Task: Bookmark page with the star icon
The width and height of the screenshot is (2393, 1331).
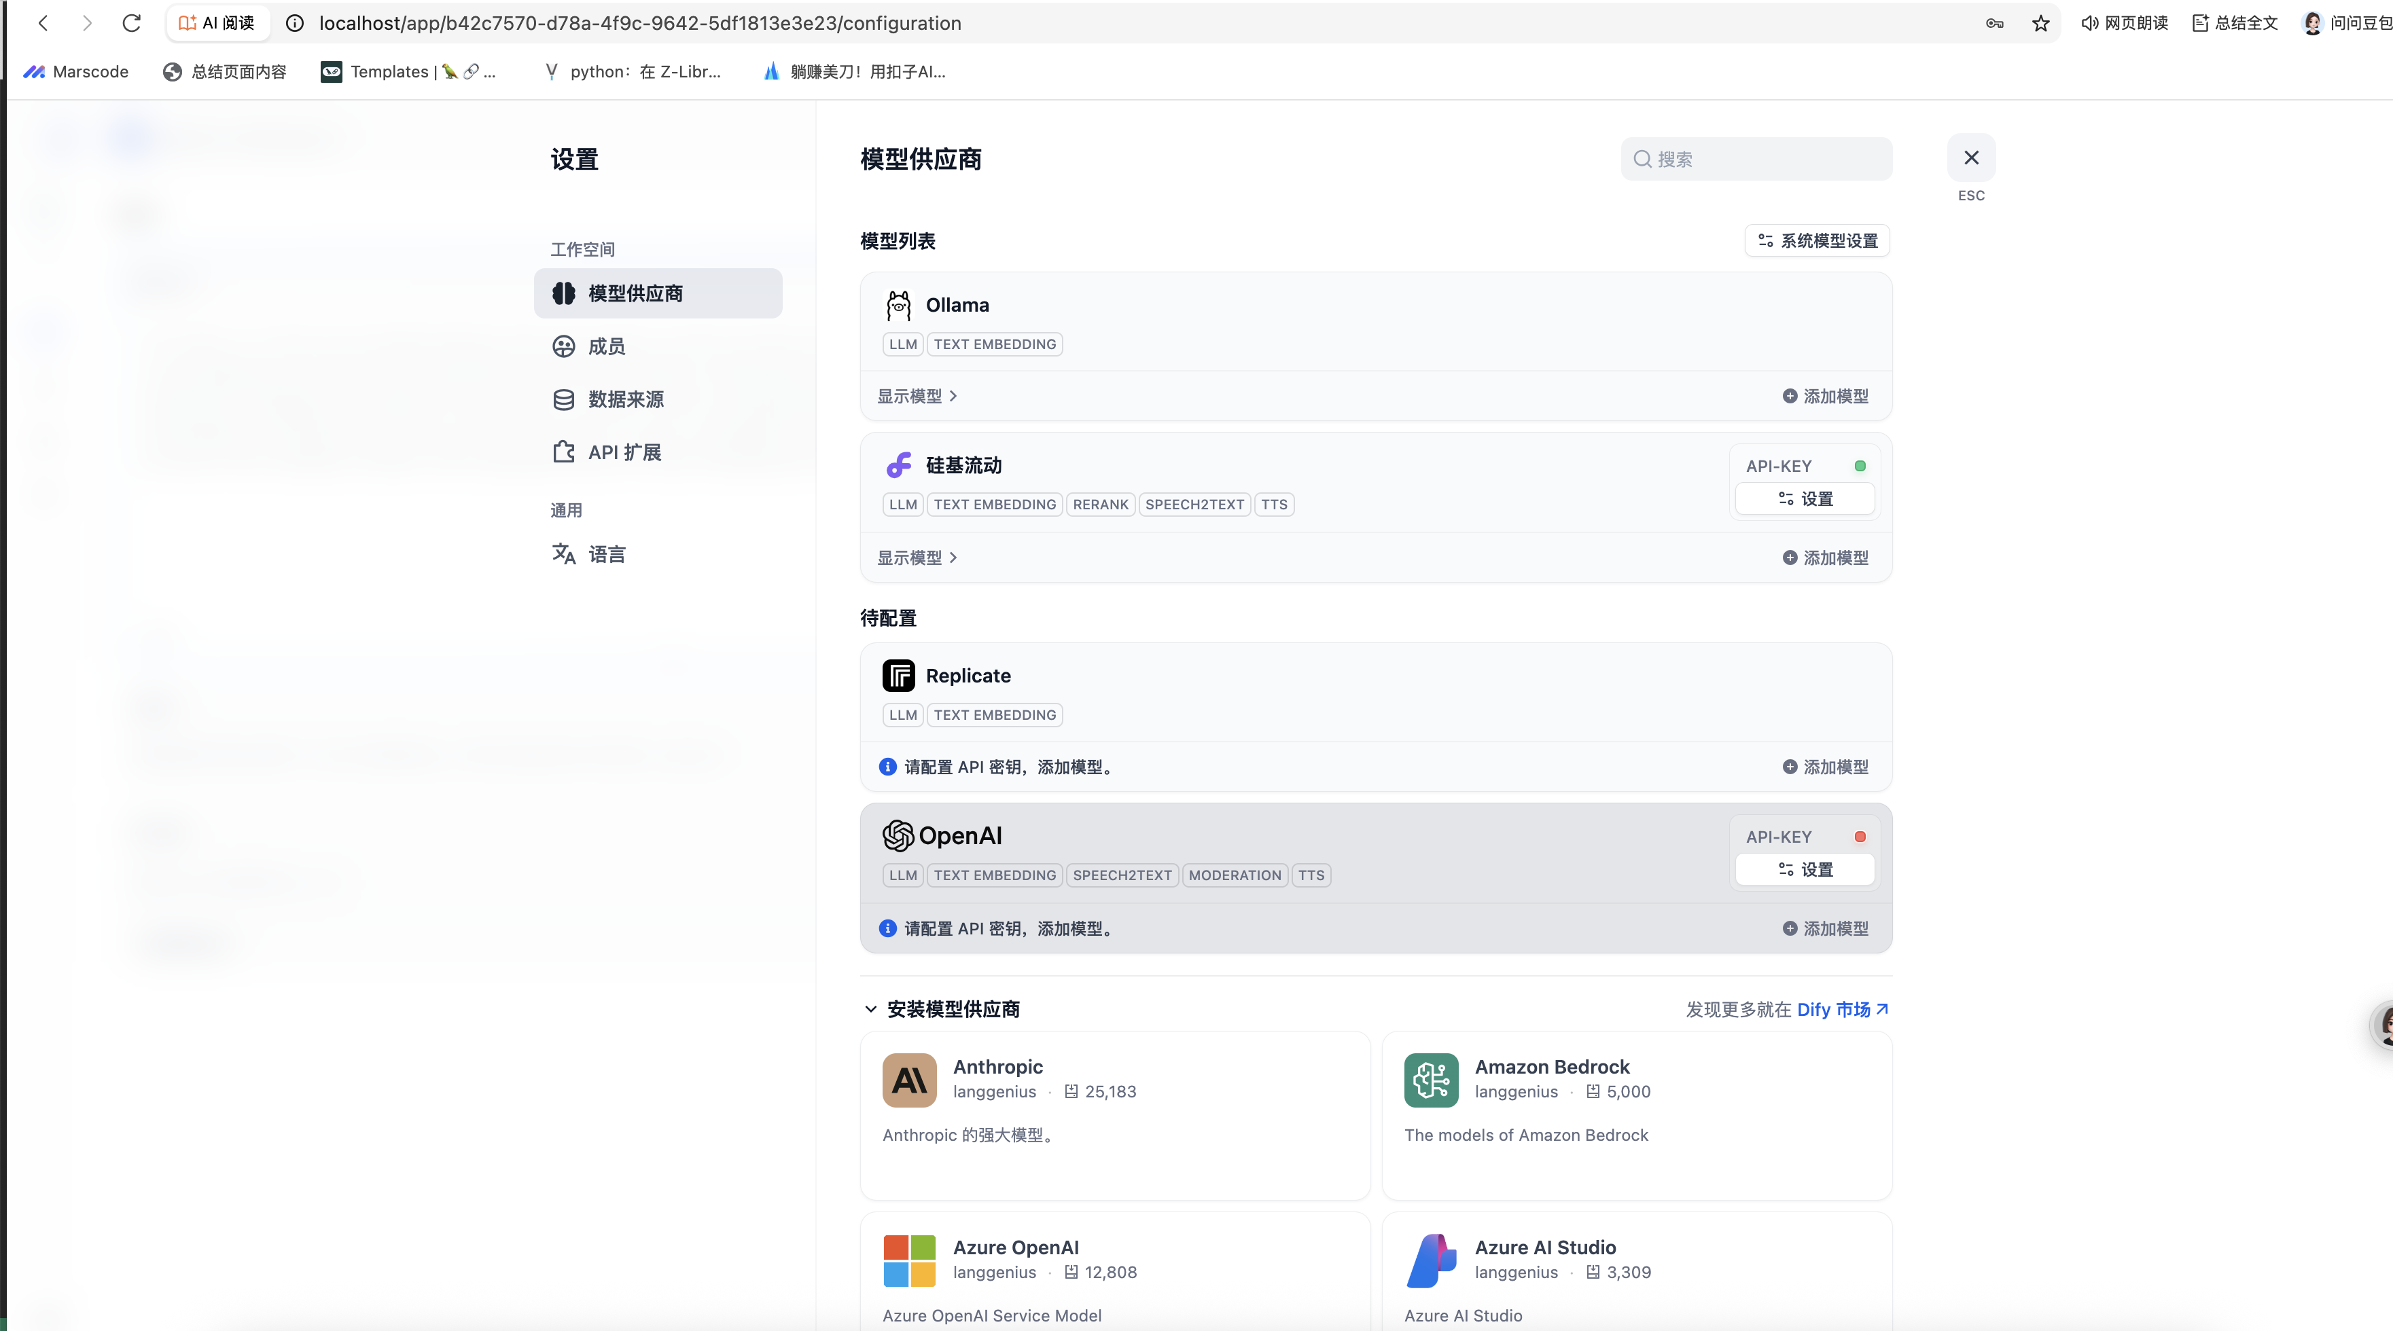Action: tap(2040, 23)
